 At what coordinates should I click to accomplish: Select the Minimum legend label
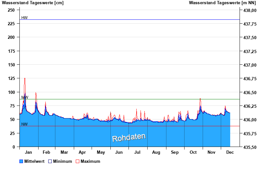click(x=62, y=161)
